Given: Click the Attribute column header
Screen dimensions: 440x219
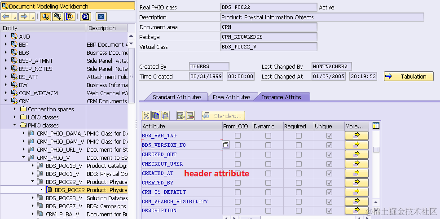Looking at the screenshot, I should coord(182,126).
